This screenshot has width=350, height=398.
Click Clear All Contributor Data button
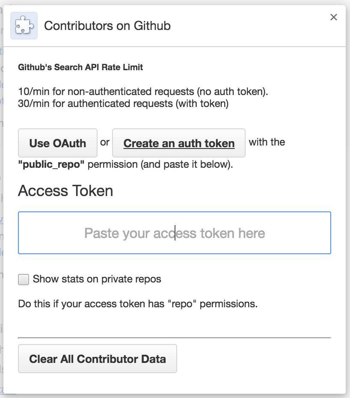[98, 359]
